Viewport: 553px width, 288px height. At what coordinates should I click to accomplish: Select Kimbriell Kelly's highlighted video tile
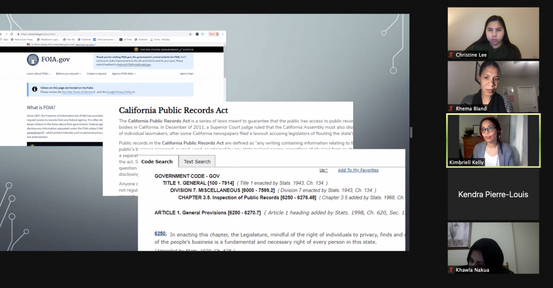click(x=493, y=140)
